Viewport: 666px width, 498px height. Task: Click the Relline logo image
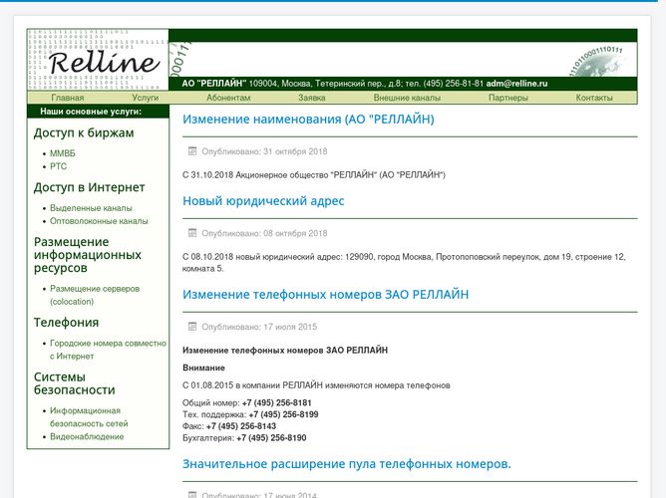pyautogui.click(x=98, y=60)
